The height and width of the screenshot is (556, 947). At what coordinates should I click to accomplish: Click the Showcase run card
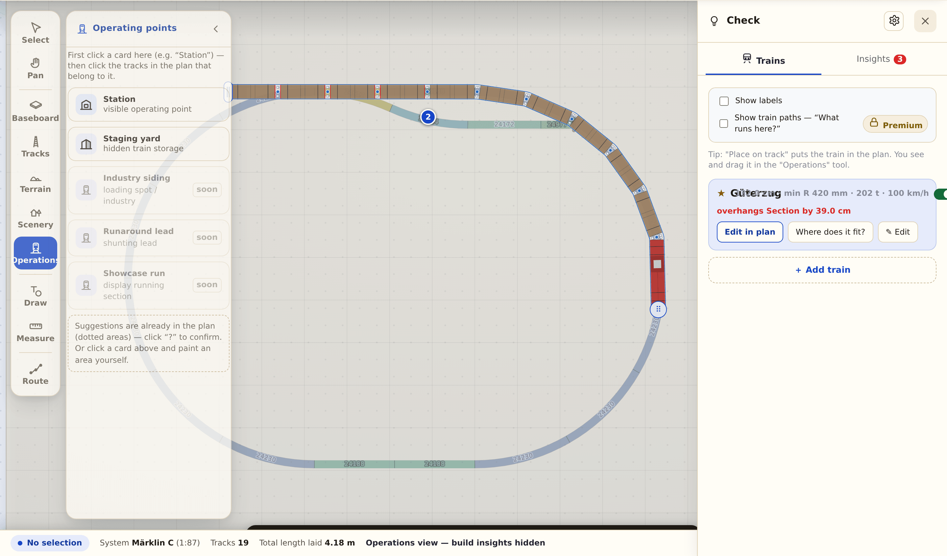[148, 285]
